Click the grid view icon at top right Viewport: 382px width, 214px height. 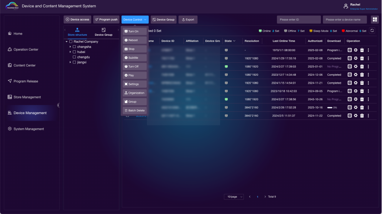tap(374, 20)
